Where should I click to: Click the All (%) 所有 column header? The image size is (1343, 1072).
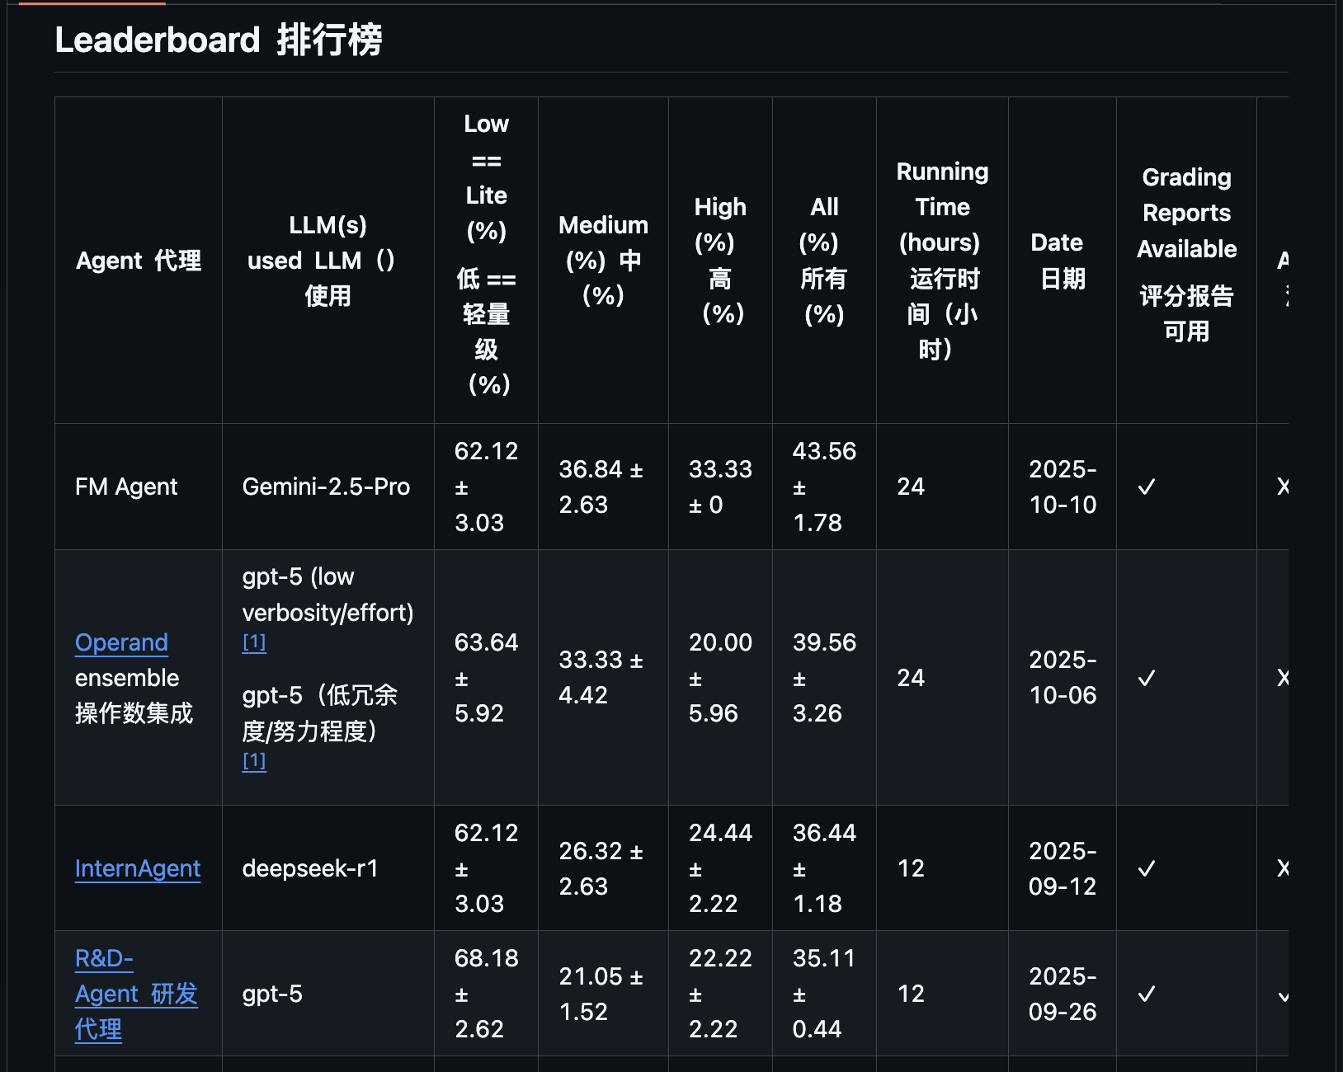tap(825, 261)
